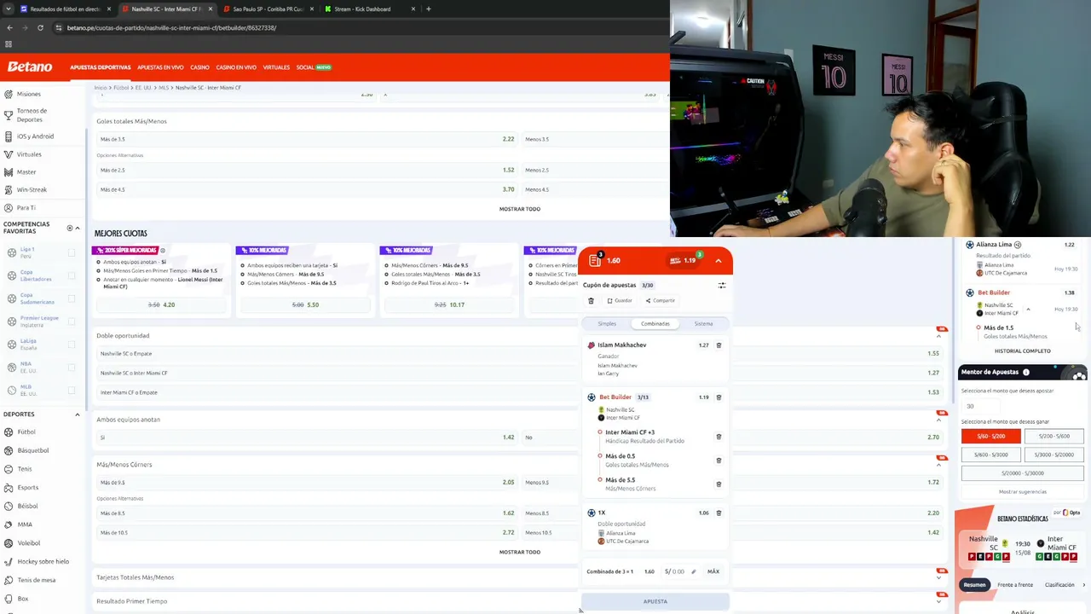Click the browser address bar URL
The height and width of the screenshot is (614, 1091).
pyautogui.click(x=171, y=28)
